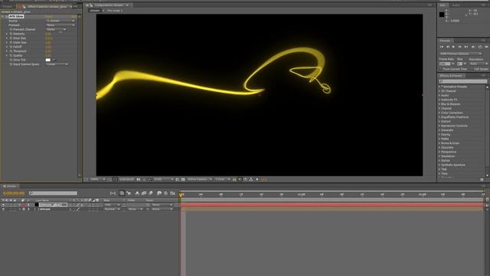Open the 1 View layout dropdown
Viewport: 490px width, 276px height.
222,179
